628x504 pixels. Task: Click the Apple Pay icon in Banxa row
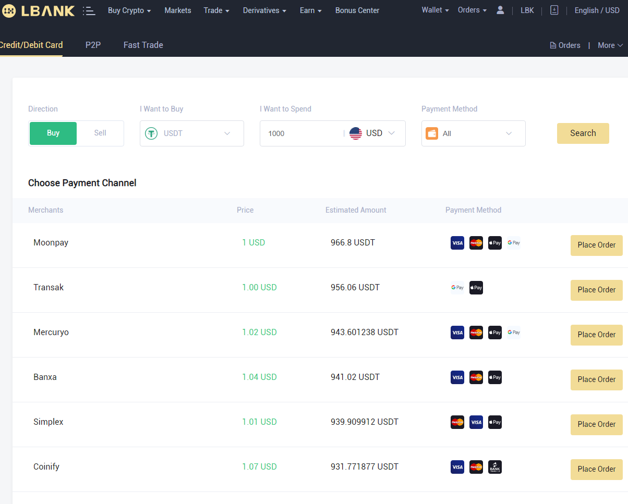coord(495,377)
